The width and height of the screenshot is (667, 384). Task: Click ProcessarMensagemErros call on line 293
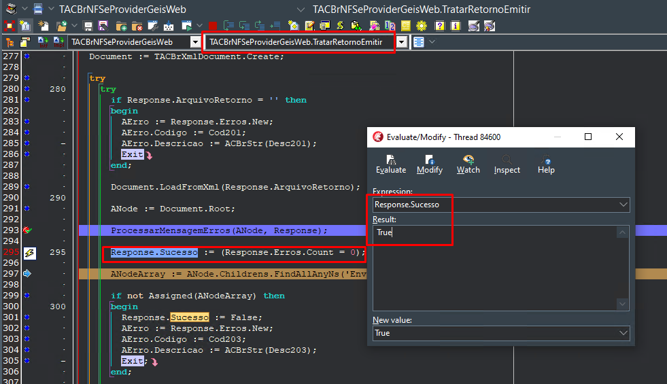[219, 230]
